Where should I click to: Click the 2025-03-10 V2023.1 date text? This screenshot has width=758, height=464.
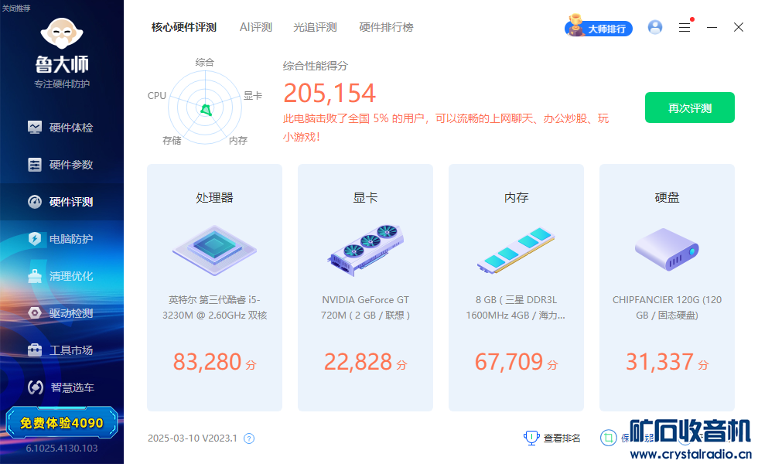tap(193, 438)
